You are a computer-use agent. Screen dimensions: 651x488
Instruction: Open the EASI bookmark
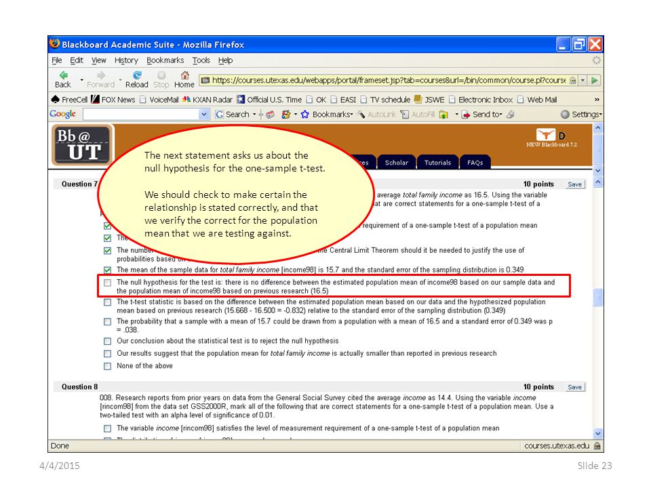point(343,100)
